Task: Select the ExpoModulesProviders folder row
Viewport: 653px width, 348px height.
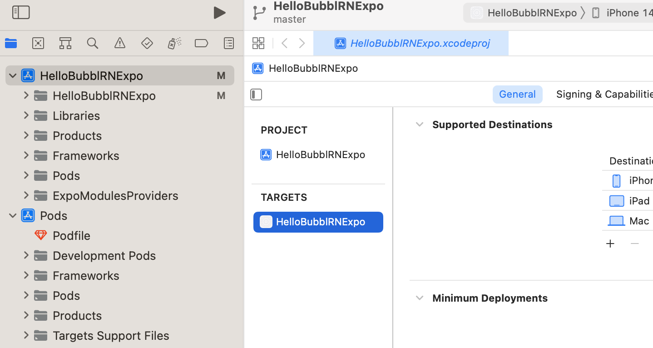Action: (120, 195)
